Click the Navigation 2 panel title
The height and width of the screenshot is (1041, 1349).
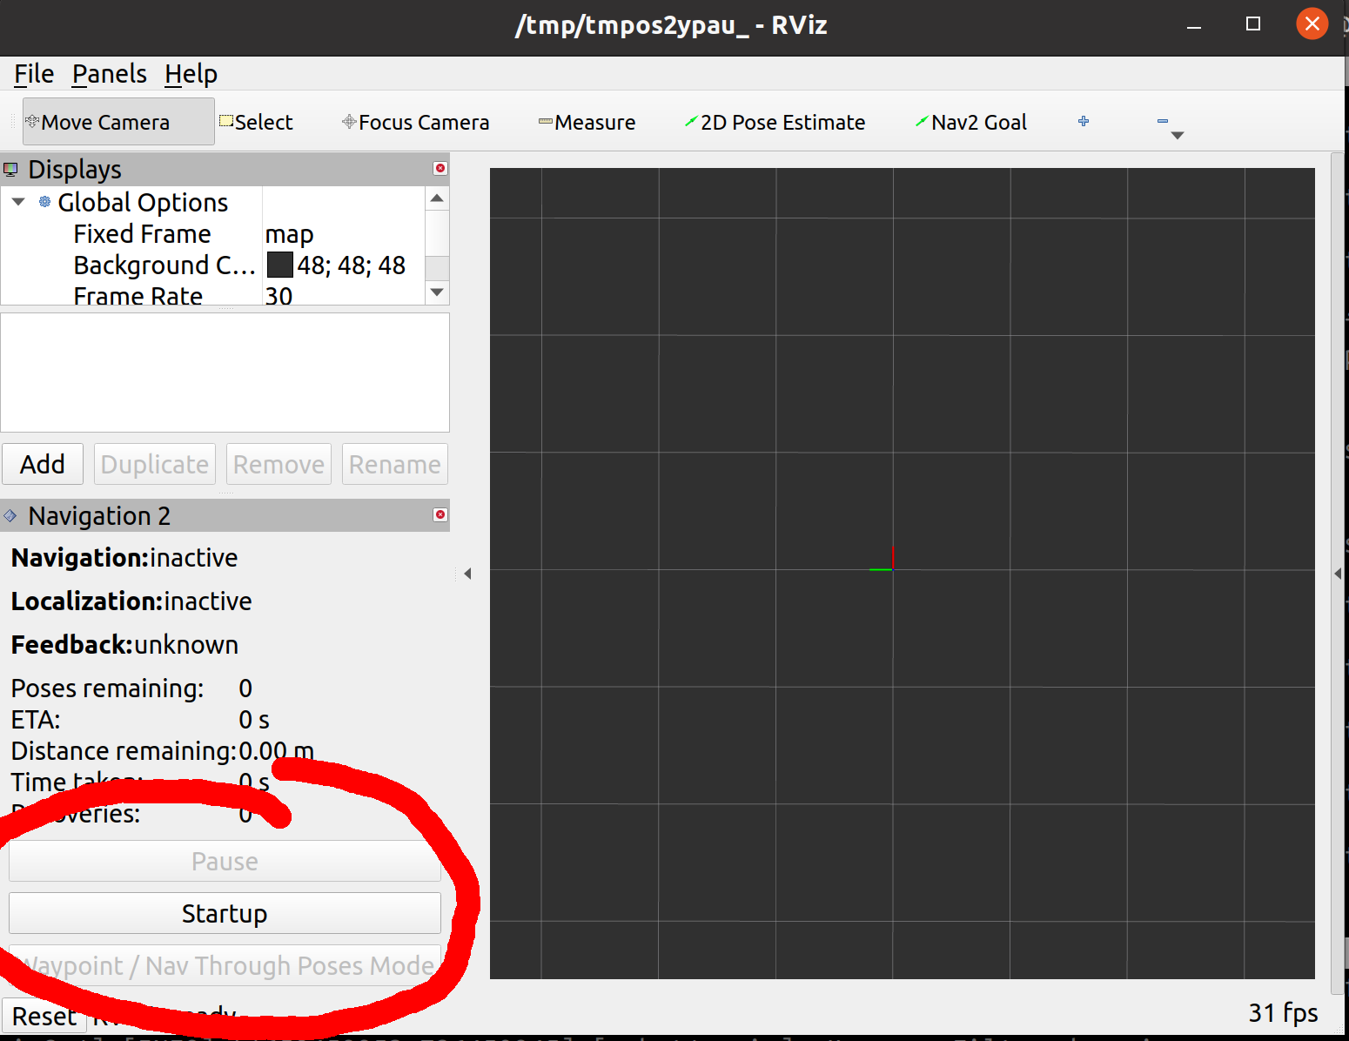99,515
